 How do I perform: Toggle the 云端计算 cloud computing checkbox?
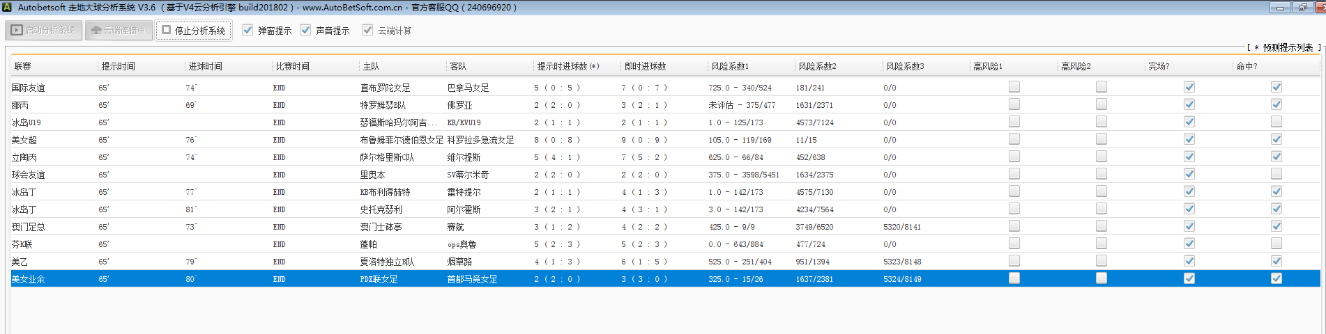tap(367, 30)
